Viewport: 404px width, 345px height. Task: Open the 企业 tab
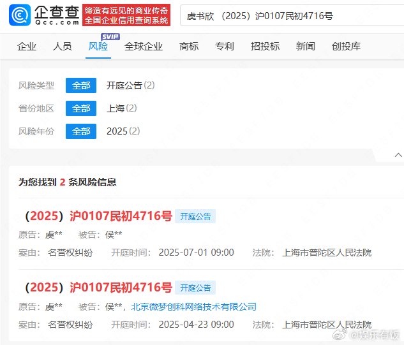click(x=27, y=47)
